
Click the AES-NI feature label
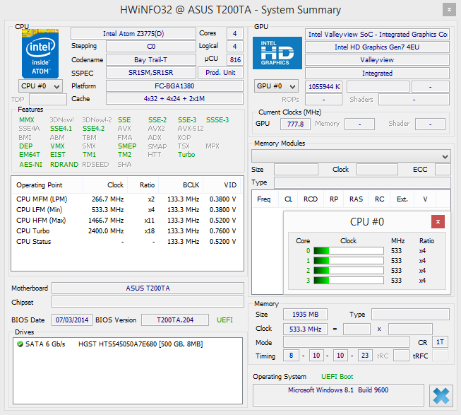tap(30, 164)
